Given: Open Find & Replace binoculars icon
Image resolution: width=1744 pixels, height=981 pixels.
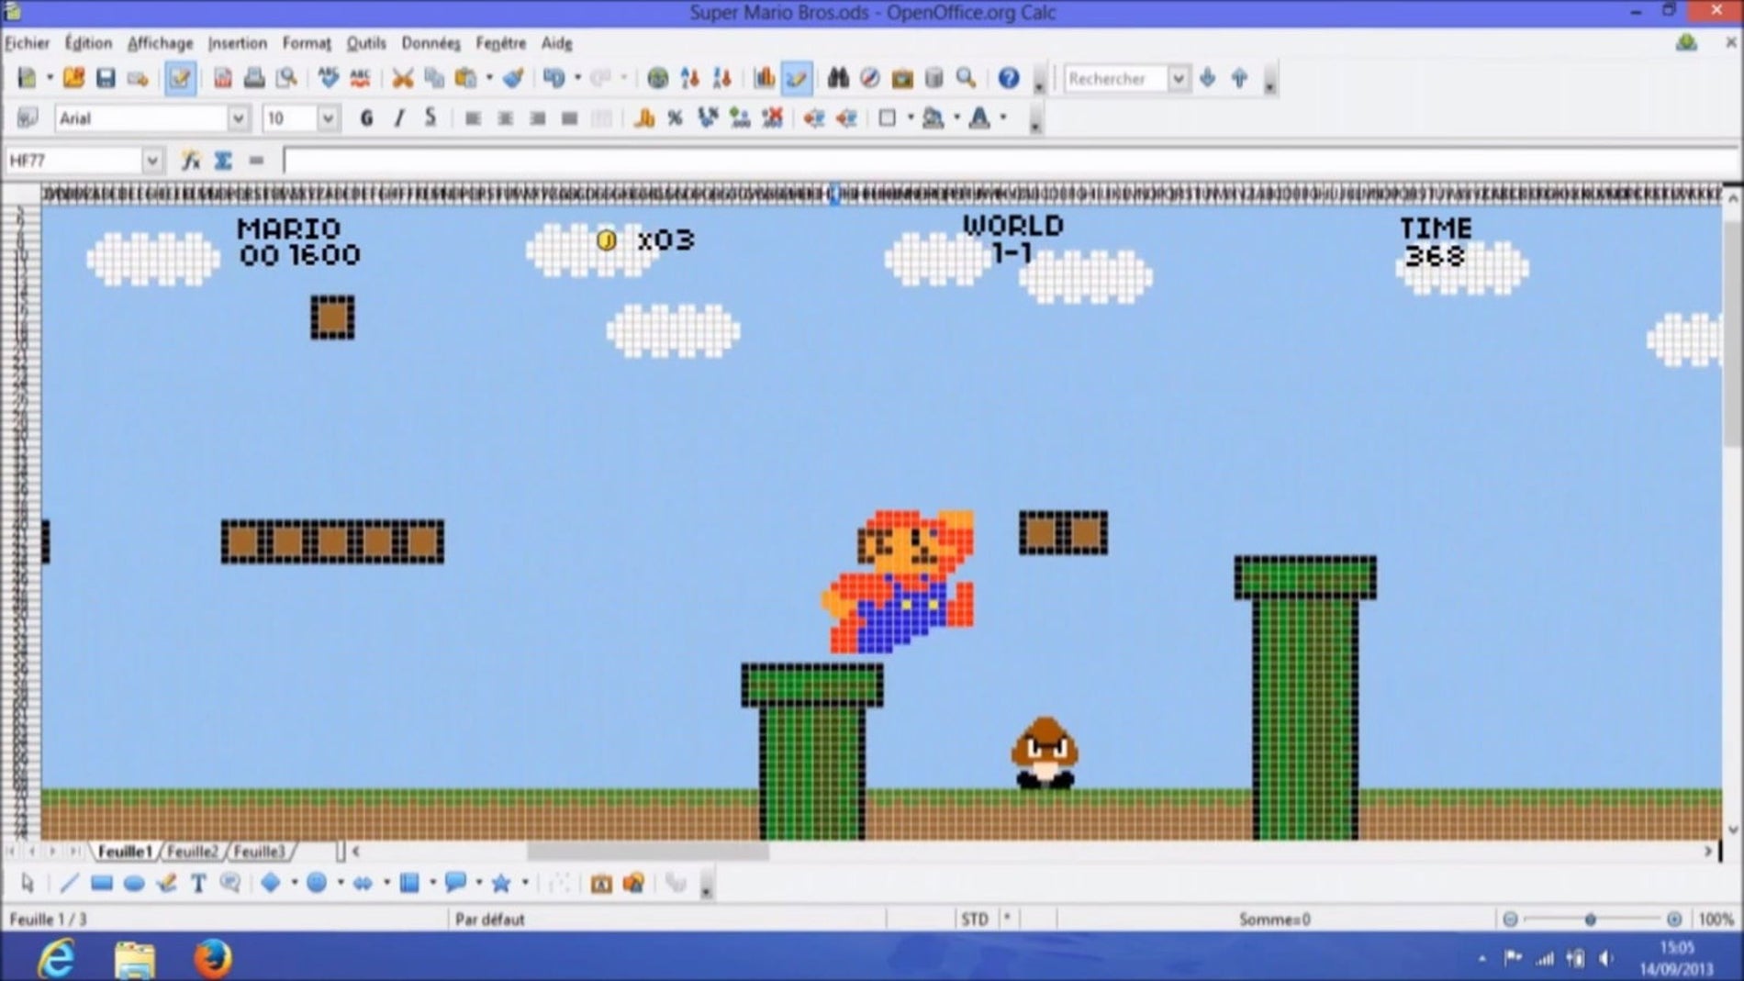Looking at the screenshot, I should point(837,79).
